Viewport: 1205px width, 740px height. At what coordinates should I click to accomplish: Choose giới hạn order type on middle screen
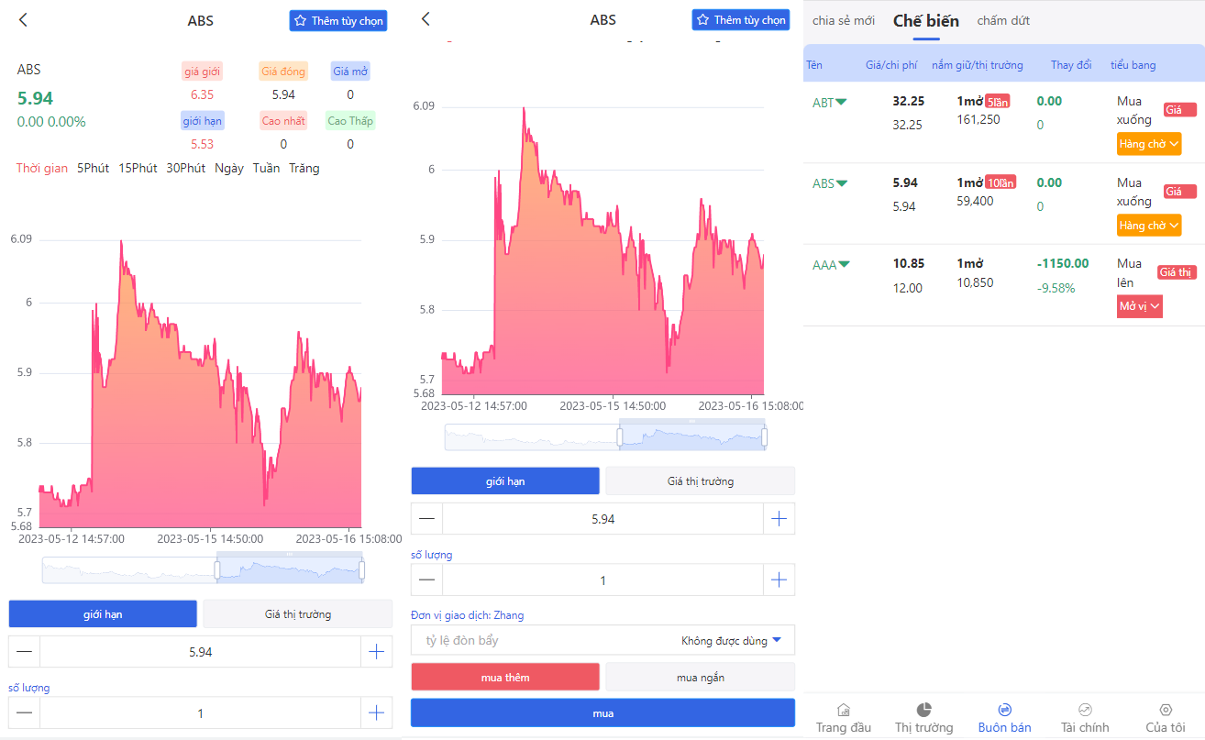click(505, 480)
